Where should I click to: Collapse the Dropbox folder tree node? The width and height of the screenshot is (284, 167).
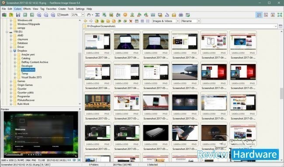point(11,51)
